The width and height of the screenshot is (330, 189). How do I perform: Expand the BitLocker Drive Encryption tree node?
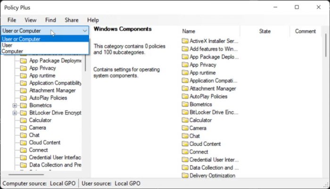pos(15,113)
